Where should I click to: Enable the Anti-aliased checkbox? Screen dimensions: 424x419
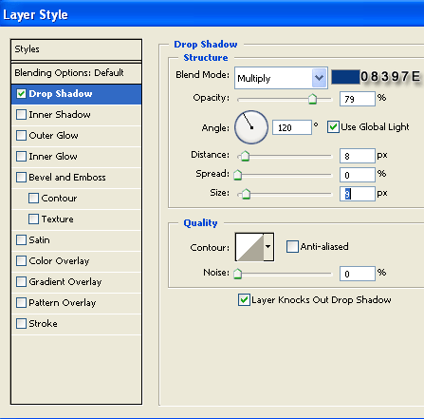[x=292, y=246]
